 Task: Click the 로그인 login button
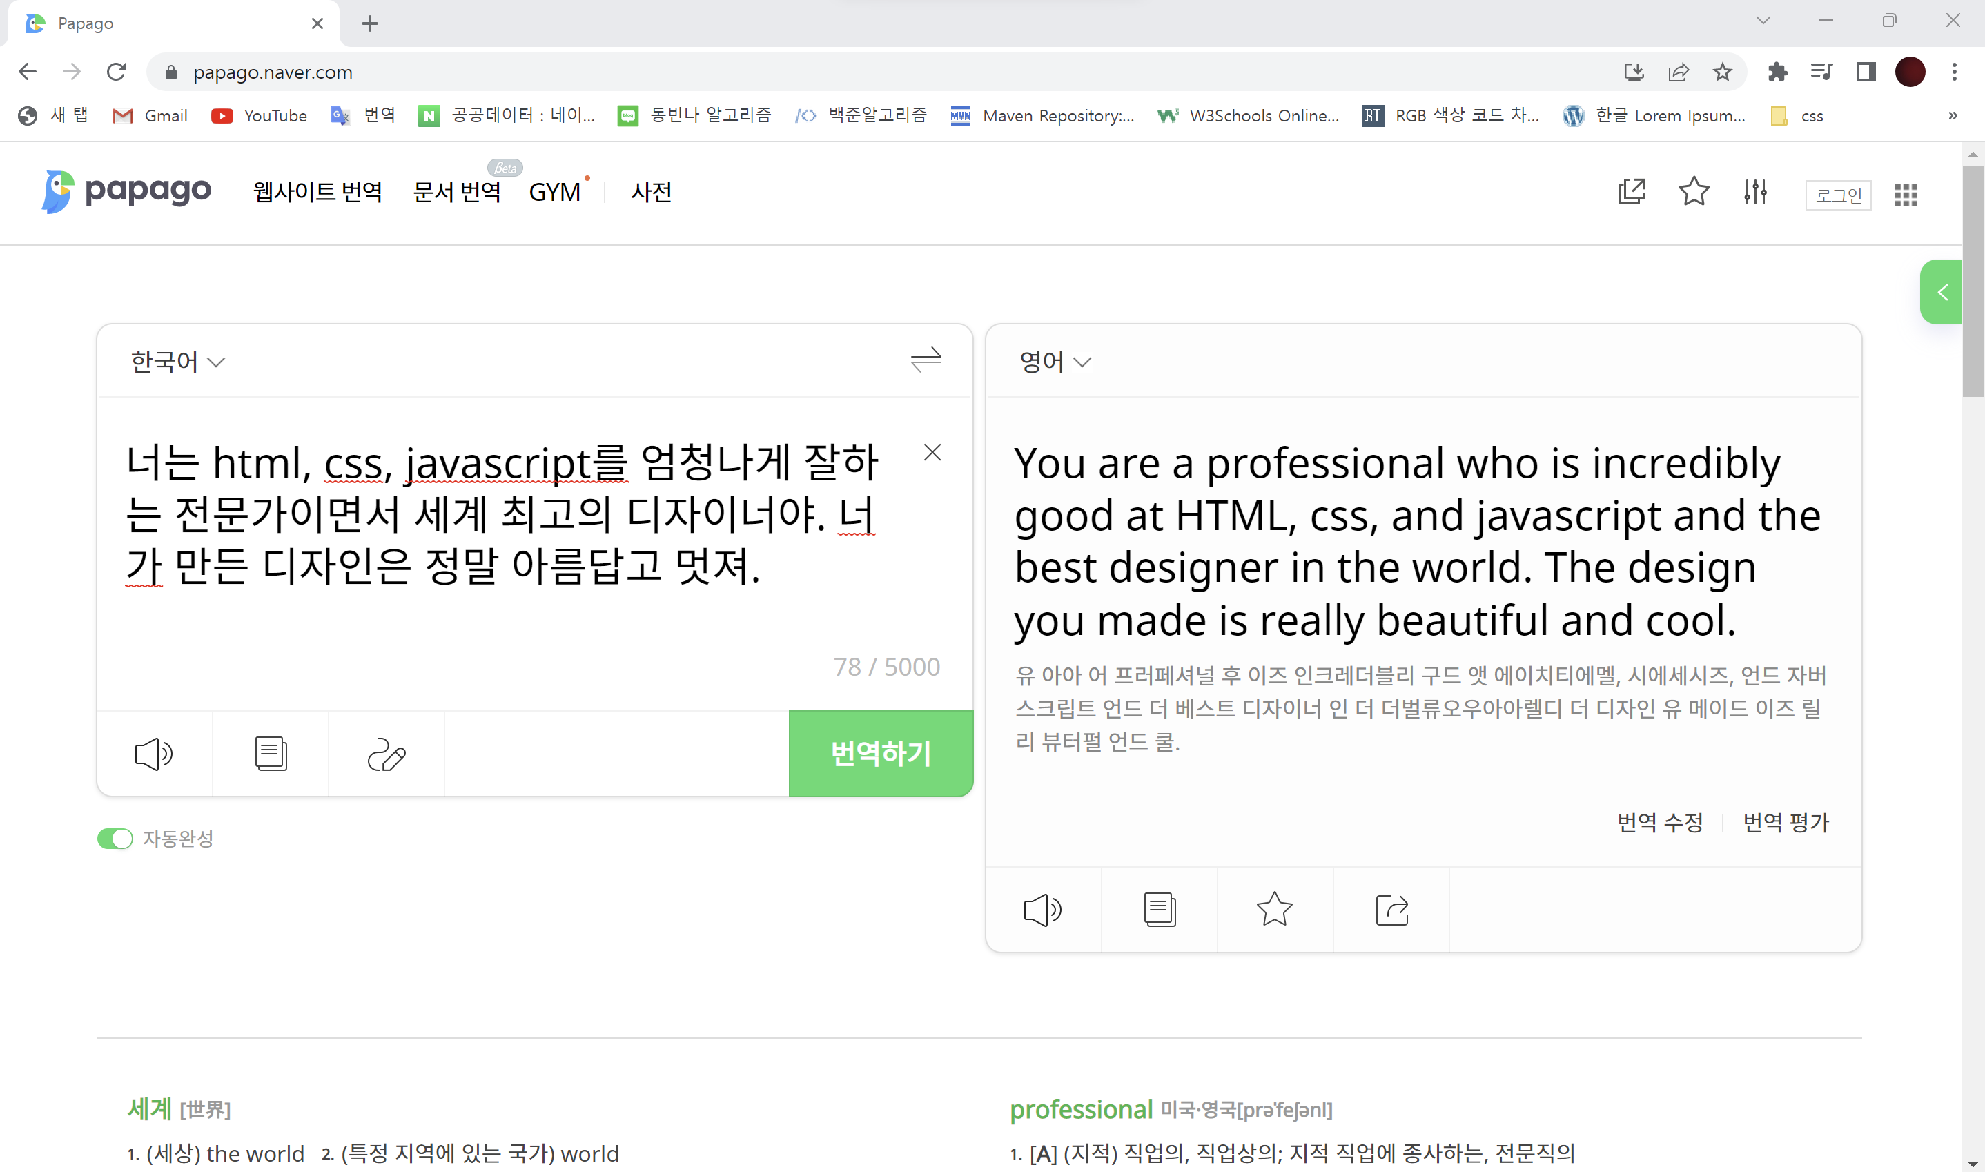tap(1838, 195)
